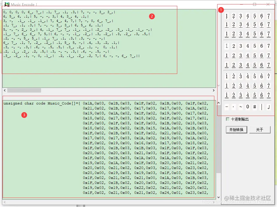The width and height of the screenshot is (277, 207).
Task: Insert the dash sustain symbol
Action: click(227, 107)
